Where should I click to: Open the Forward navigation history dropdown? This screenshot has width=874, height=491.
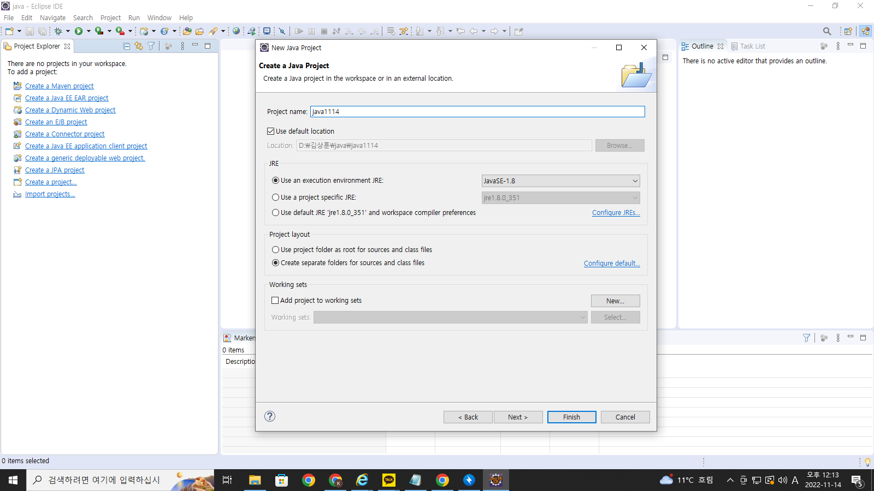click(x=504, y=31)
